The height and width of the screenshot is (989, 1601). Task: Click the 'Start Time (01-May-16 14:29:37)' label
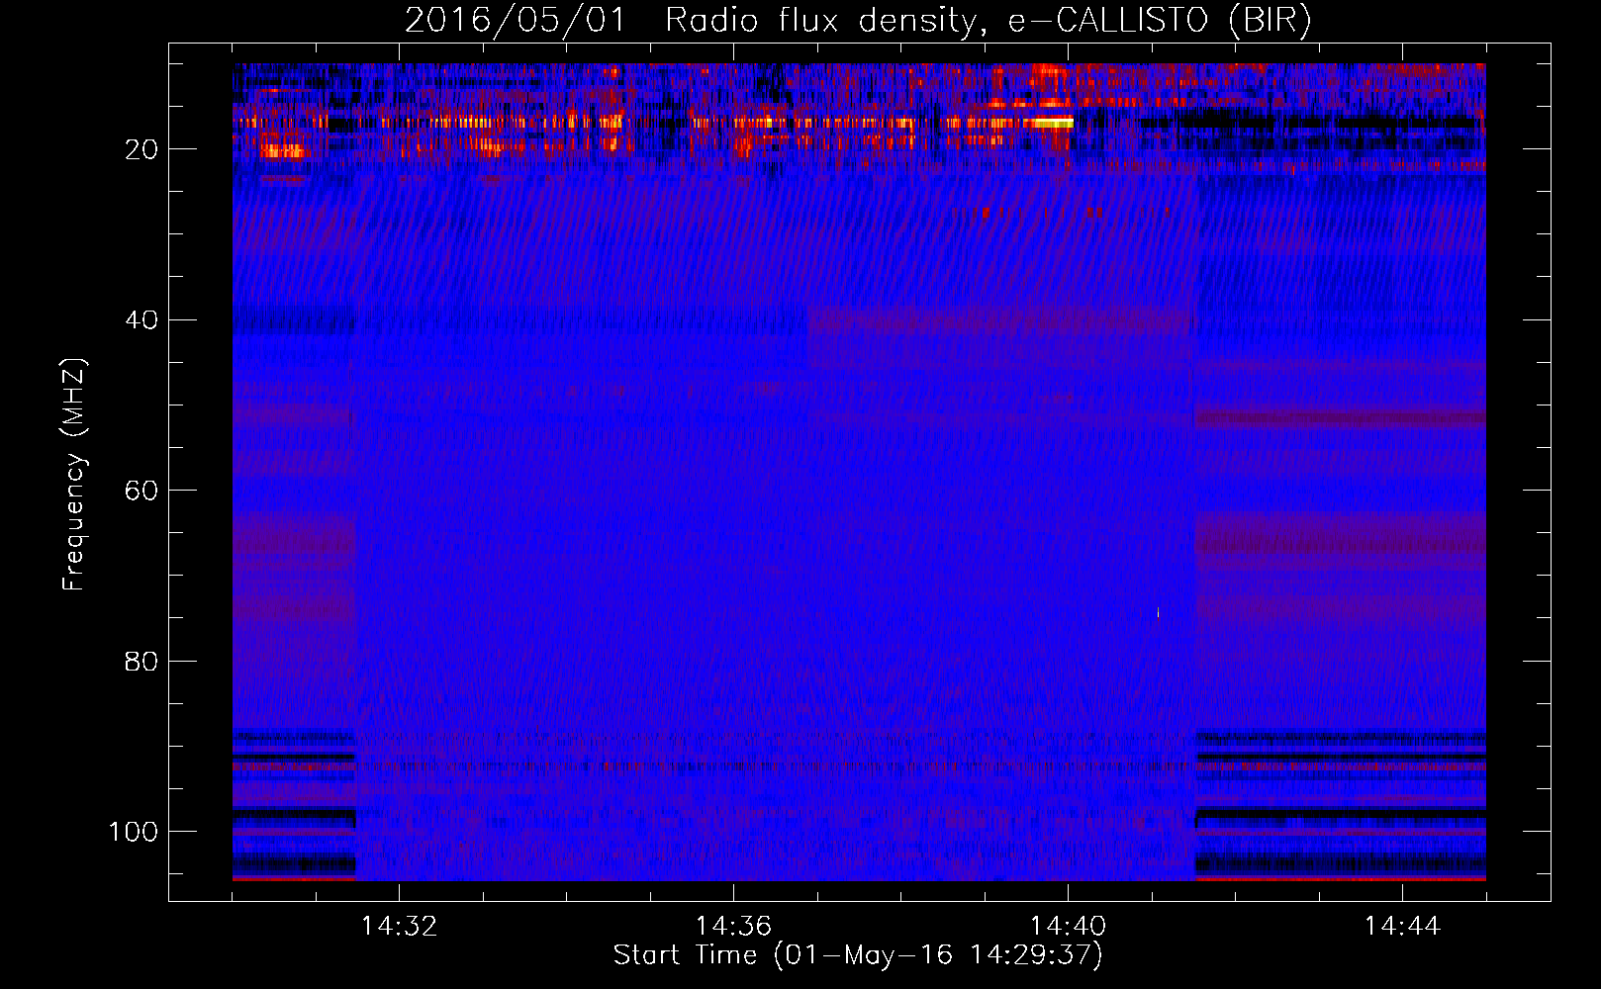pyautogui.click(x=858, y=955)
